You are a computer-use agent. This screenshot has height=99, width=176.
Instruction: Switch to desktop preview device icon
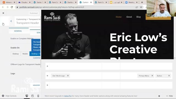(x=27, y=96)
